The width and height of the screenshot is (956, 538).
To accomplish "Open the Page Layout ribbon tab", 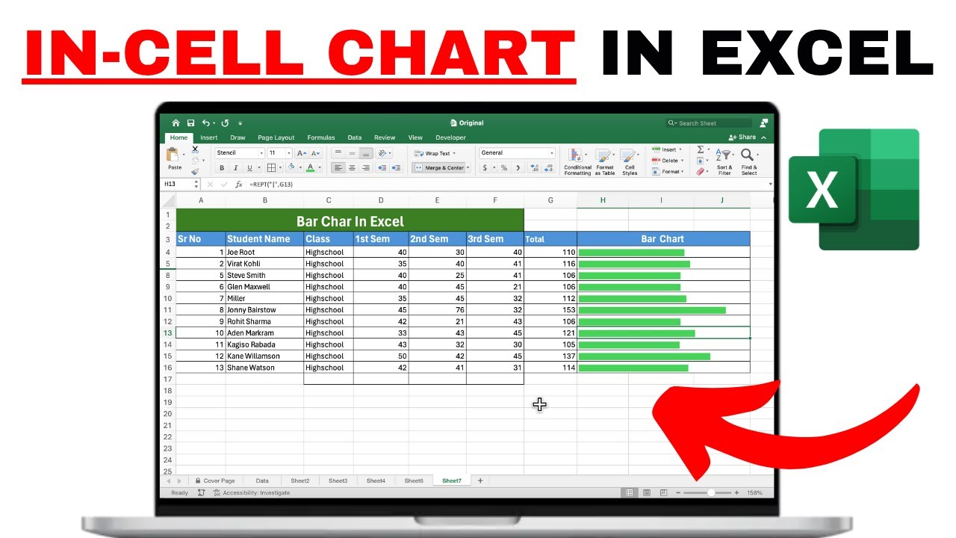I will (276, 137).
